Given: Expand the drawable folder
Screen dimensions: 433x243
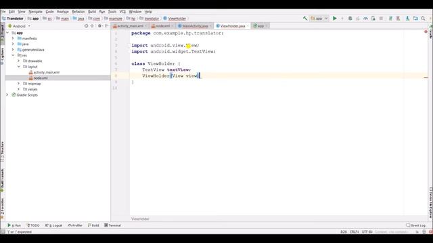Looking at the screenshot, I should 18,61.
